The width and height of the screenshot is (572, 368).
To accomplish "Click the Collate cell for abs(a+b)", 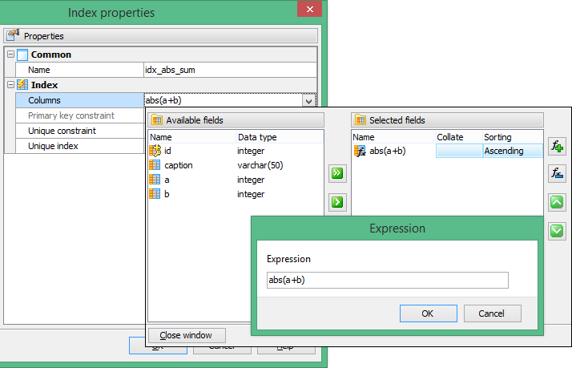I will [458, 151].
